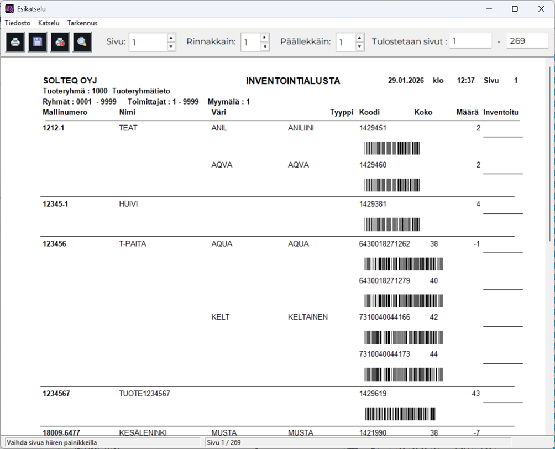Click Rinnakkain lower spinner arrow

(x=265, y=47)
